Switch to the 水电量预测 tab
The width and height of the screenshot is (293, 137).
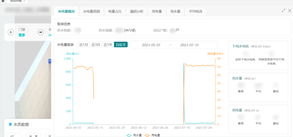(91, 12)
